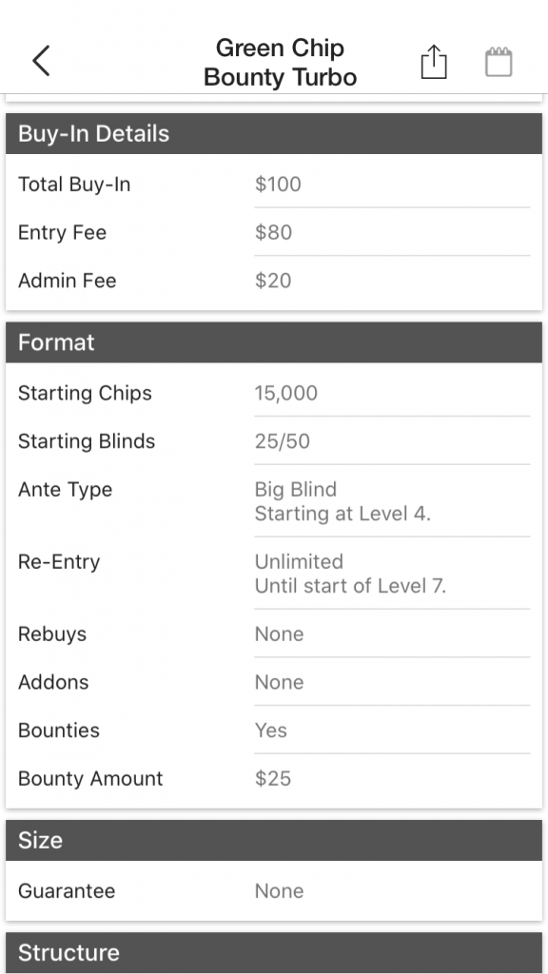Tap the Admin Fee $20 value

coord(273,281)
